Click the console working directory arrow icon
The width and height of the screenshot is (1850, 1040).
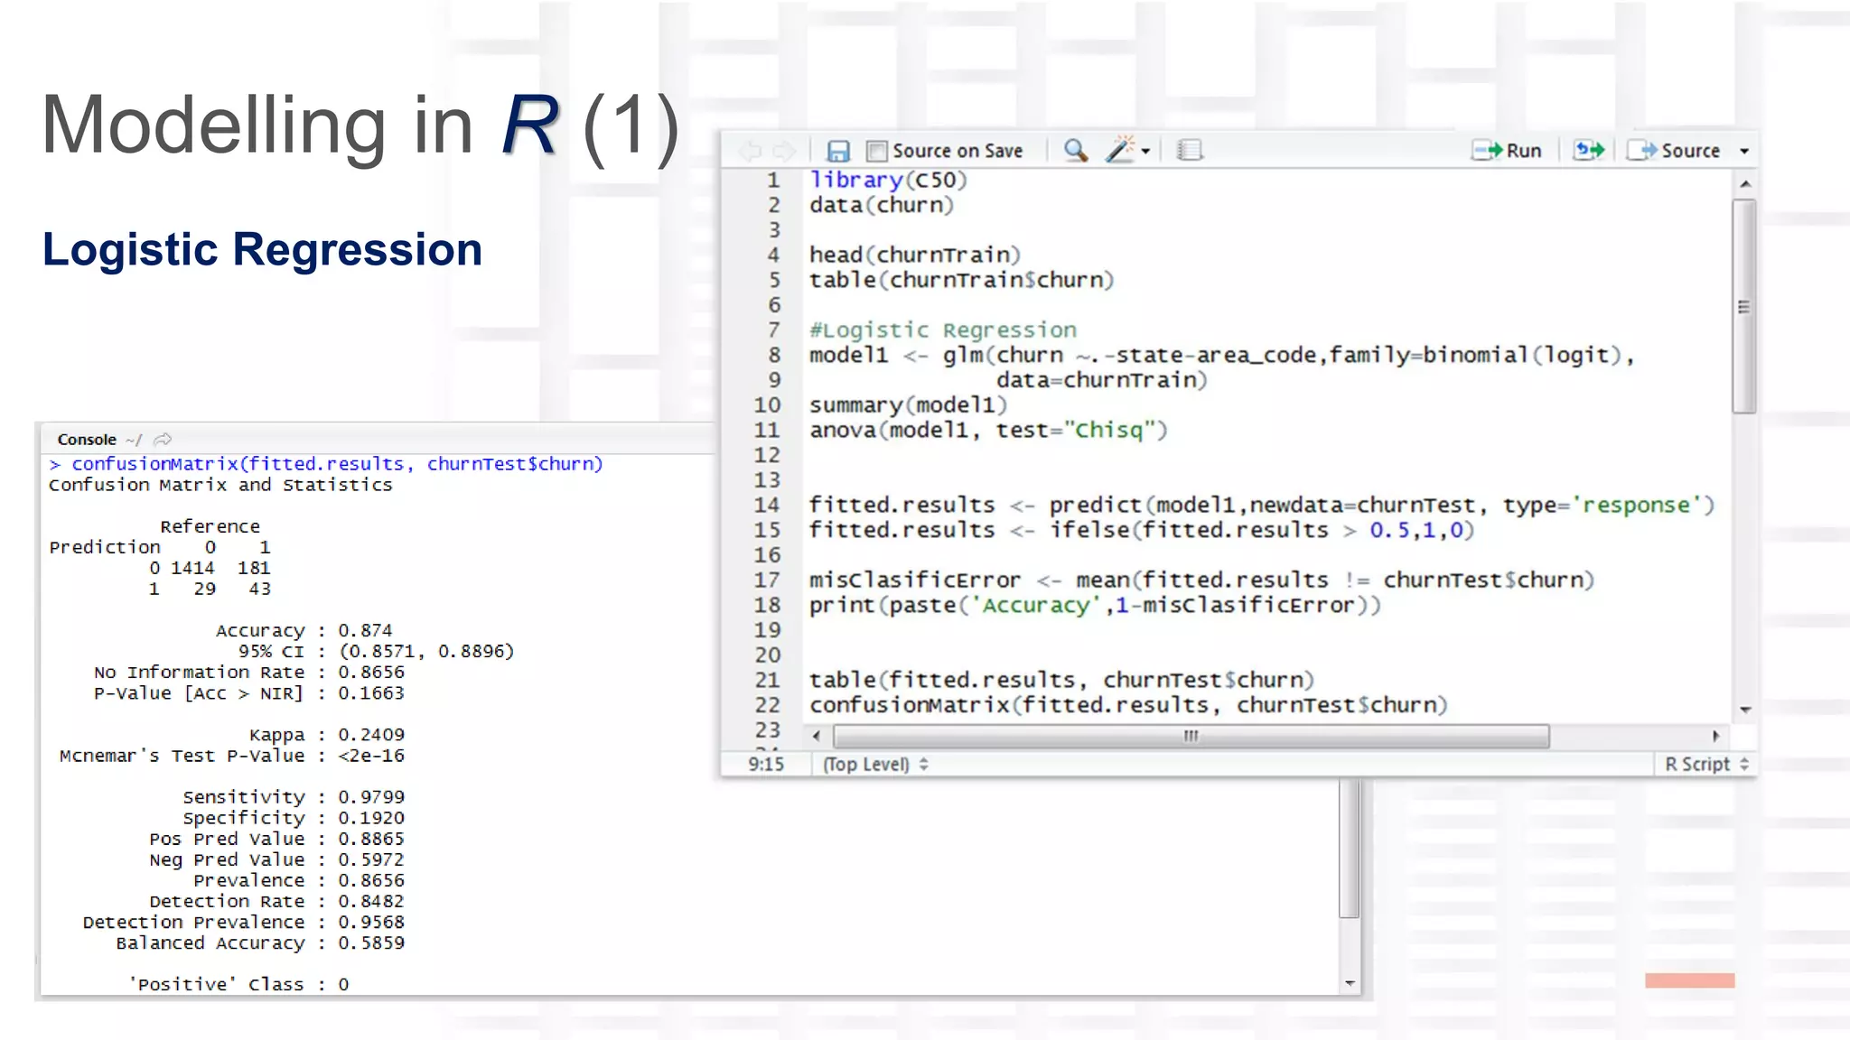pos(163,440)
